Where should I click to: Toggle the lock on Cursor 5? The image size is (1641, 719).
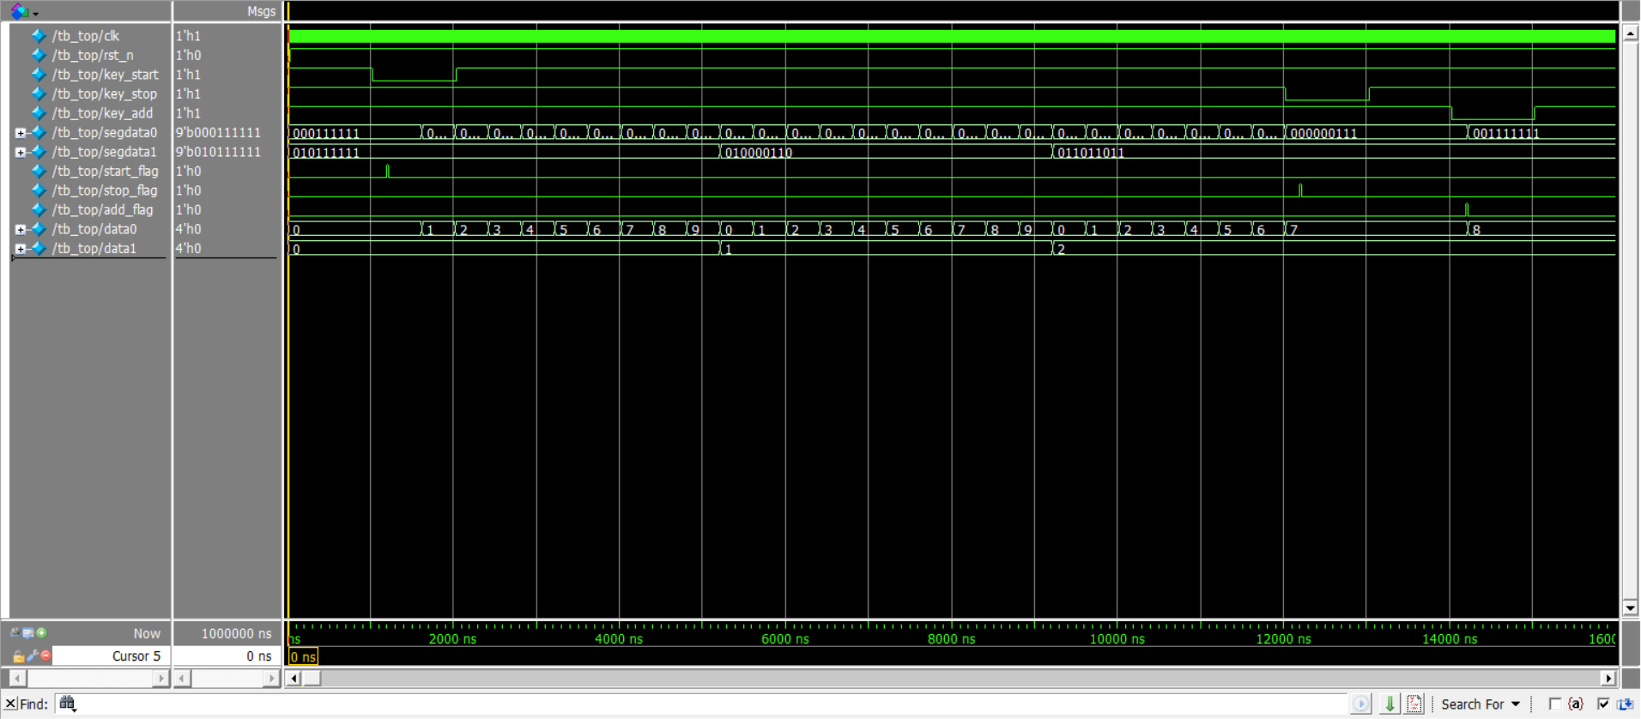click(18, 656)
